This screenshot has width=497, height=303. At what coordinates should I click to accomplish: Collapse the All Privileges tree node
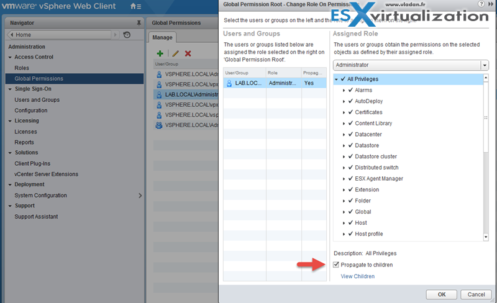[337, 79]
